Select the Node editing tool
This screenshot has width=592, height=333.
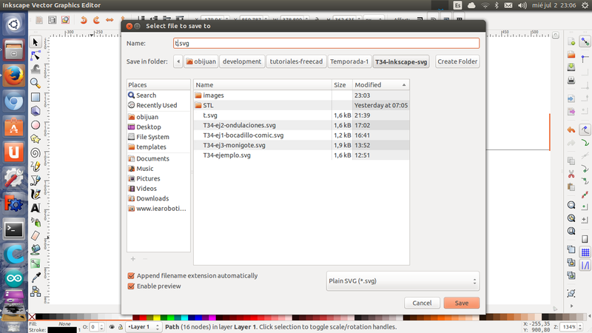point(36,55)
